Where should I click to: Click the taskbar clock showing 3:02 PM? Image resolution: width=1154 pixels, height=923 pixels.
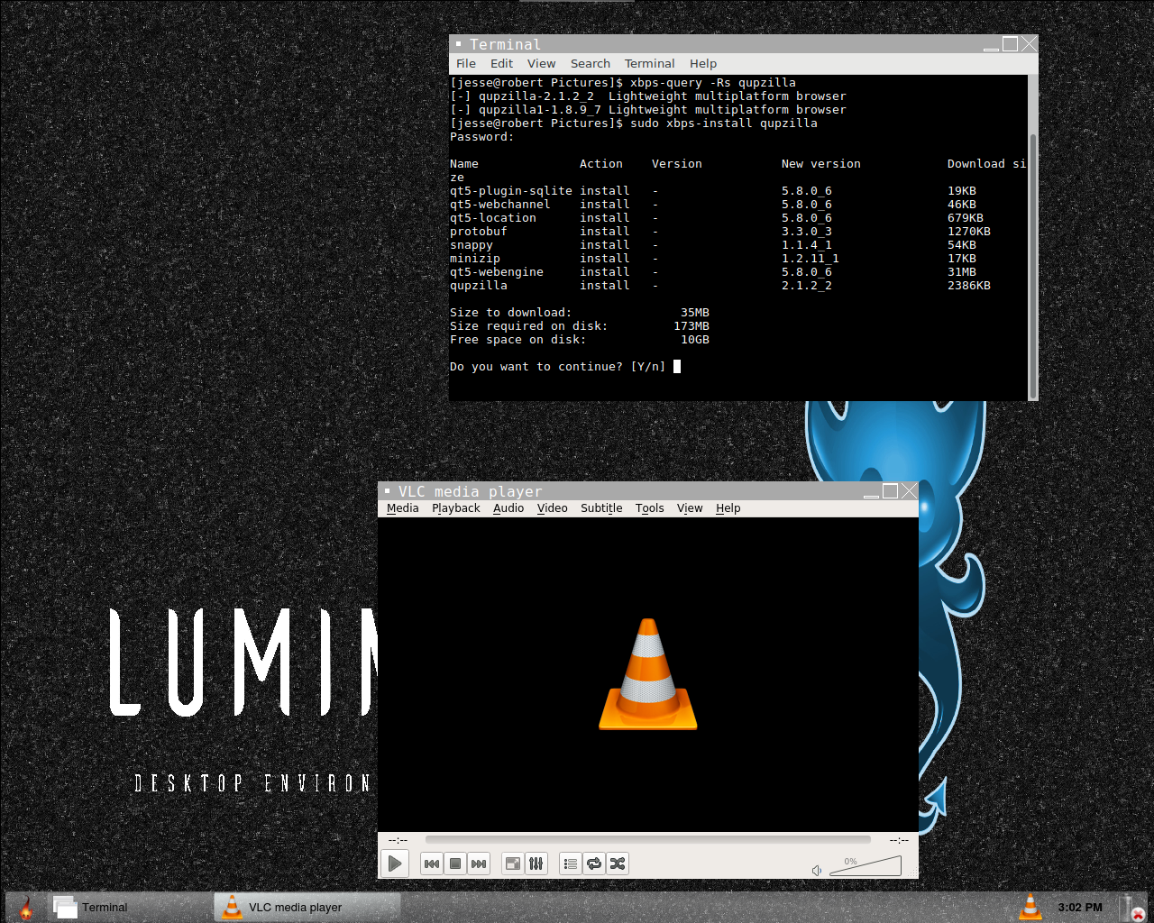pos(1080,908)
